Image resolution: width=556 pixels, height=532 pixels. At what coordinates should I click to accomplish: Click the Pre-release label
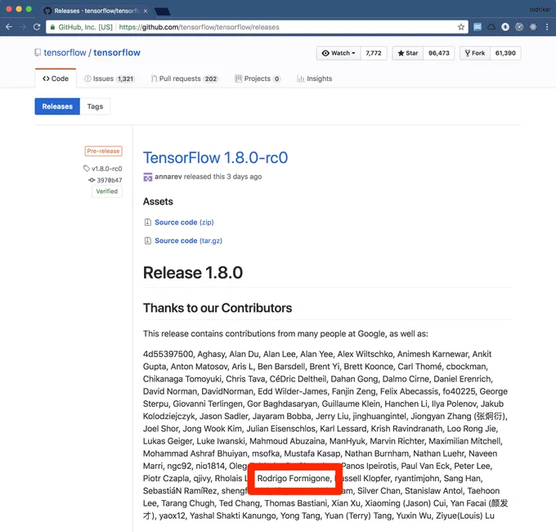pos(103,151)
